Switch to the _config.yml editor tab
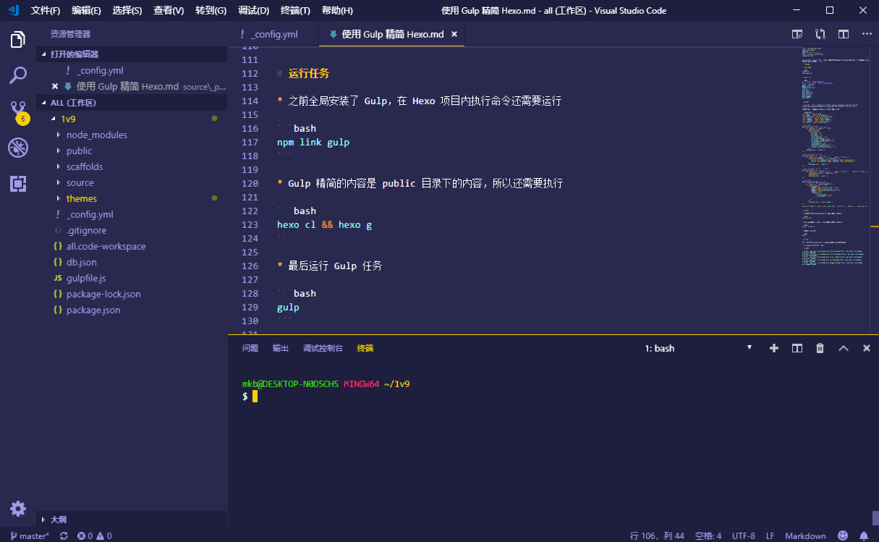This screenshot has width=879, height=542. click(274, 34)
